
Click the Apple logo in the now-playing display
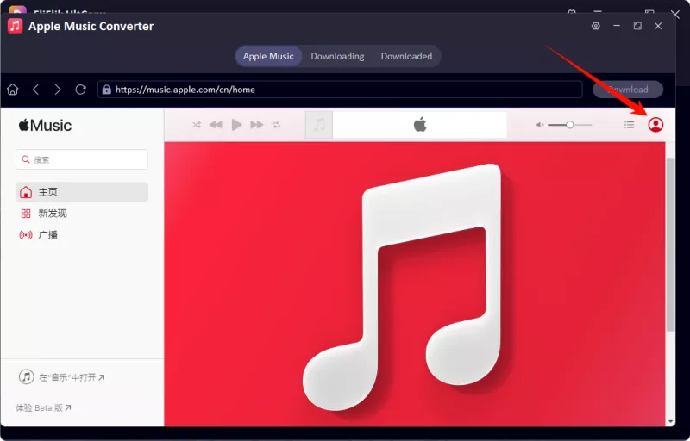tap(420, 125)
